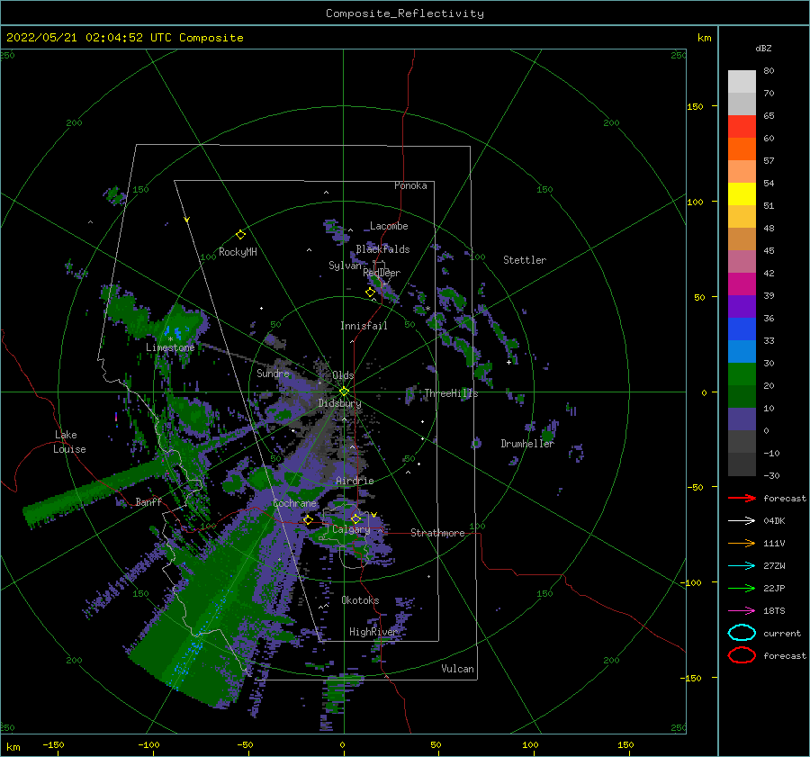Select the 80 dBZ white color swatch
Image resolution: width=810 pixels, height=757 pixels.
click(742, 82)
